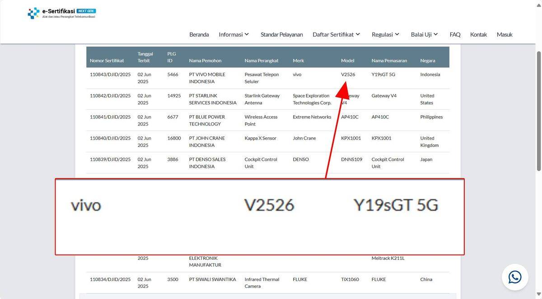
Task: Open Standar Pelayanan page
Action: coord(282,34)
